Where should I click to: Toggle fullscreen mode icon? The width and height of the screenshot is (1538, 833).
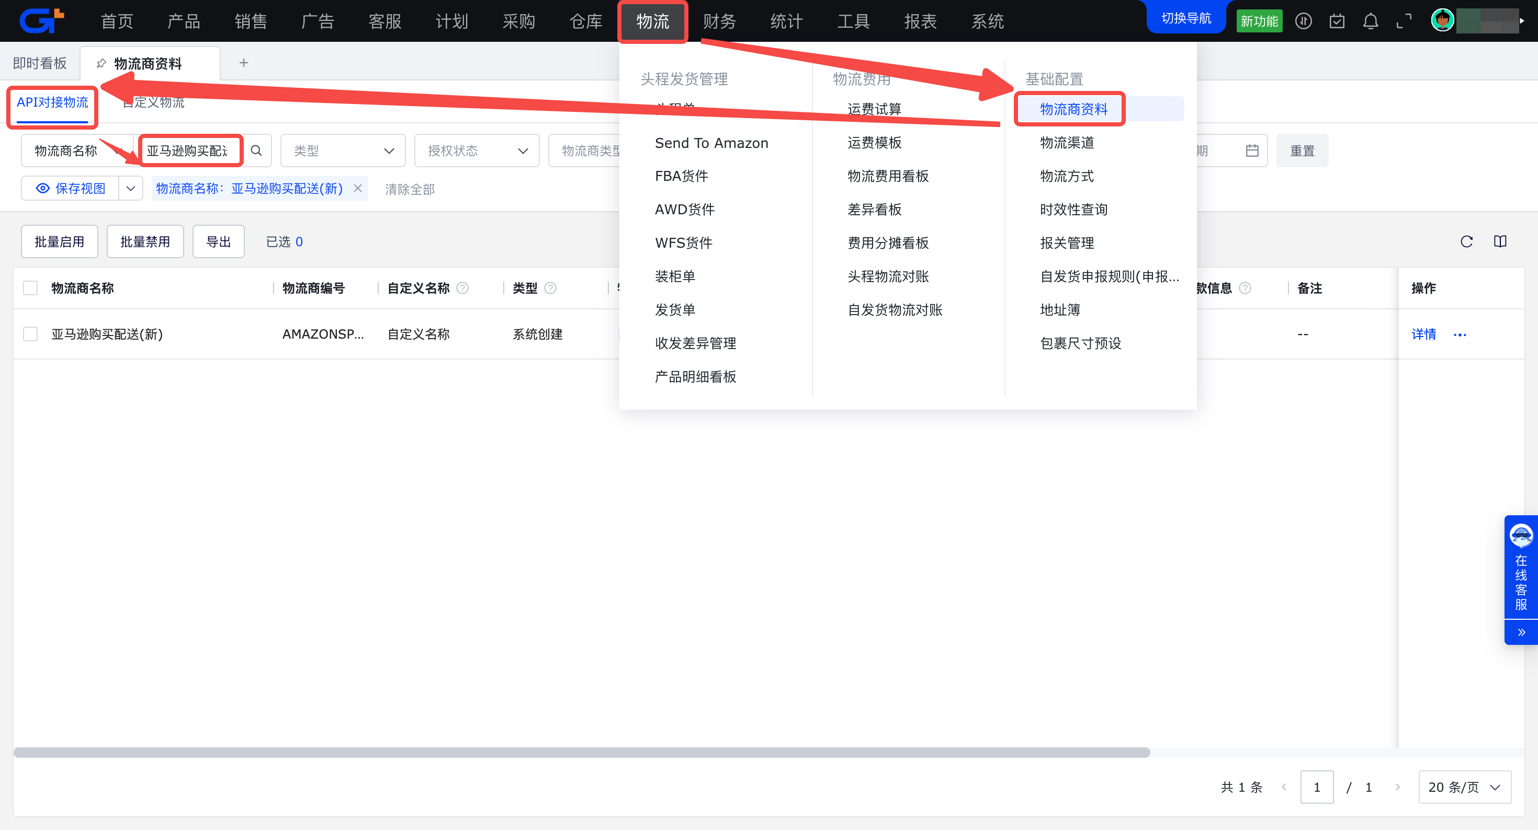1404,21
